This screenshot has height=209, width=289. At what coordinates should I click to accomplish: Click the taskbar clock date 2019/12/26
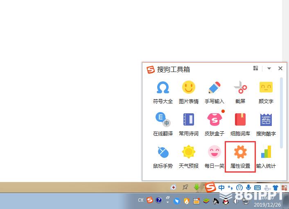(267, 205)
